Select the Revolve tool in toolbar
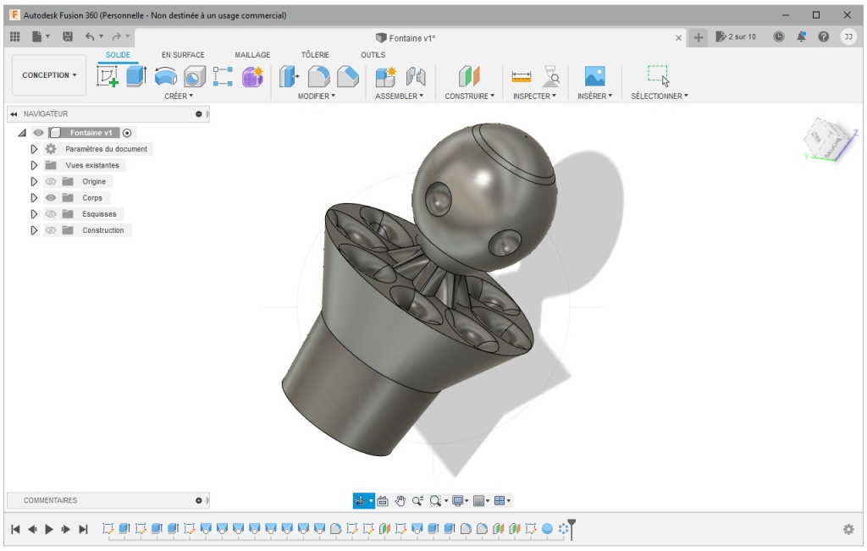 [166, 77]
